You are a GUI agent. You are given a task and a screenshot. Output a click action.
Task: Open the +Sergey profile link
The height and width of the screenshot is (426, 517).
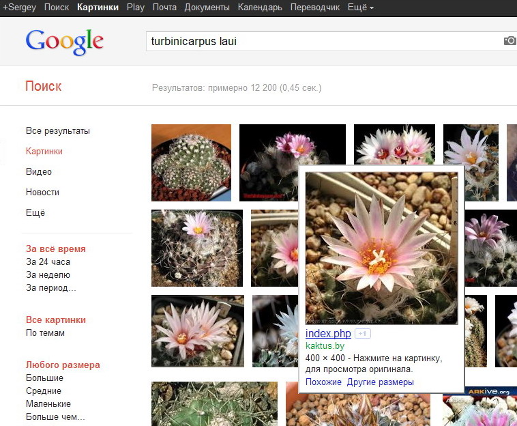(x=19, y=8)
